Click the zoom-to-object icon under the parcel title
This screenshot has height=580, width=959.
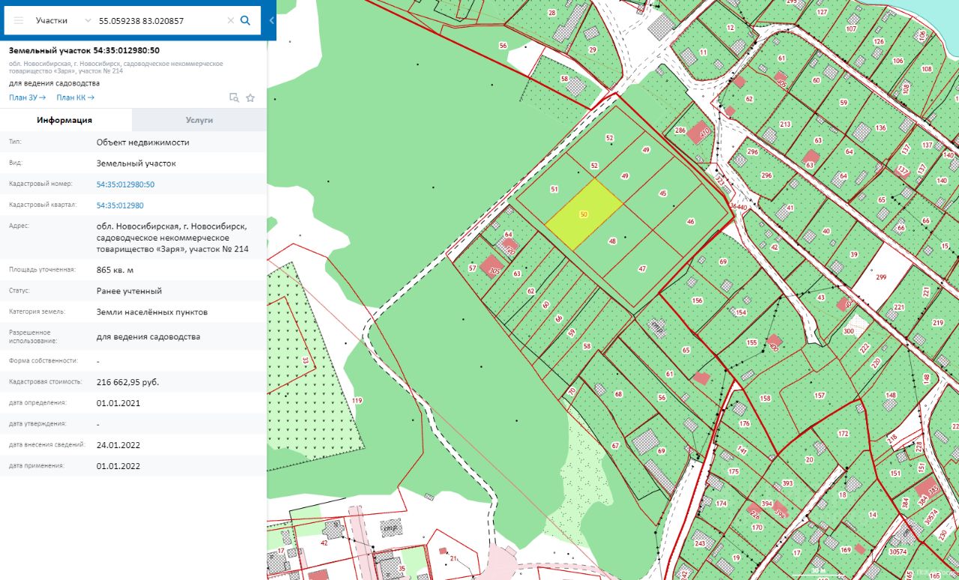click(234, 97)
